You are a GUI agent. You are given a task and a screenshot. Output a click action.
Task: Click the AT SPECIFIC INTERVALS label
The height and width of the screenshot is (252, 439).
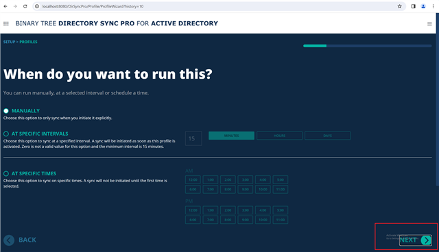pyautogui.click(x=40, y=134)
